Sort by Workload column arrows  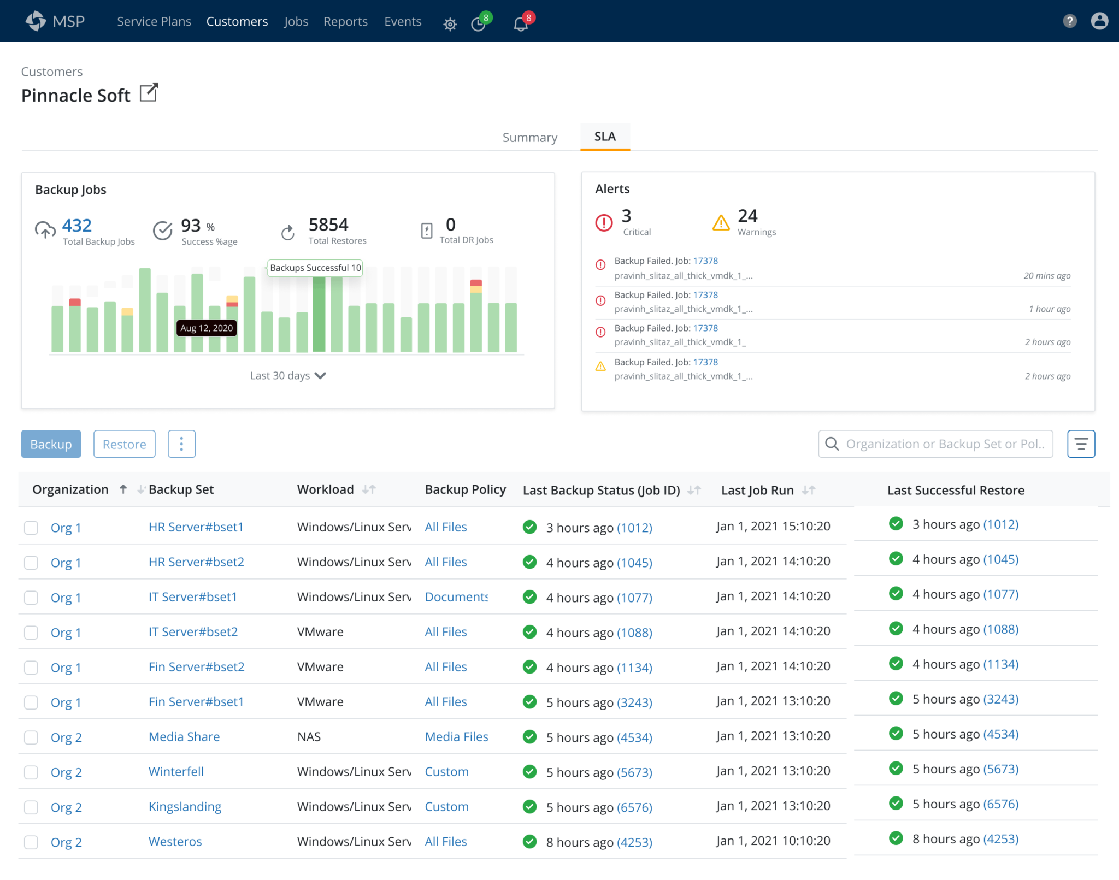(369, 489)
